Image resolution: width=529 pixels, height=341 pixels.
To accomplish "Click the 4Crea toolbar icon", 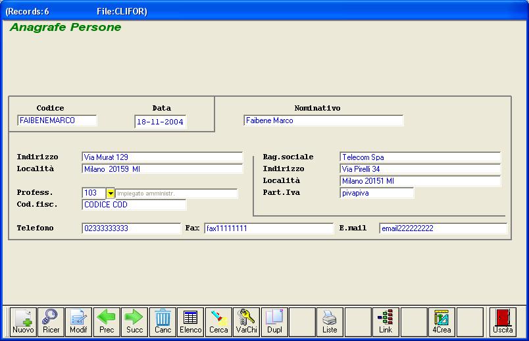I will pyautogui.click(x=441, y=321).
